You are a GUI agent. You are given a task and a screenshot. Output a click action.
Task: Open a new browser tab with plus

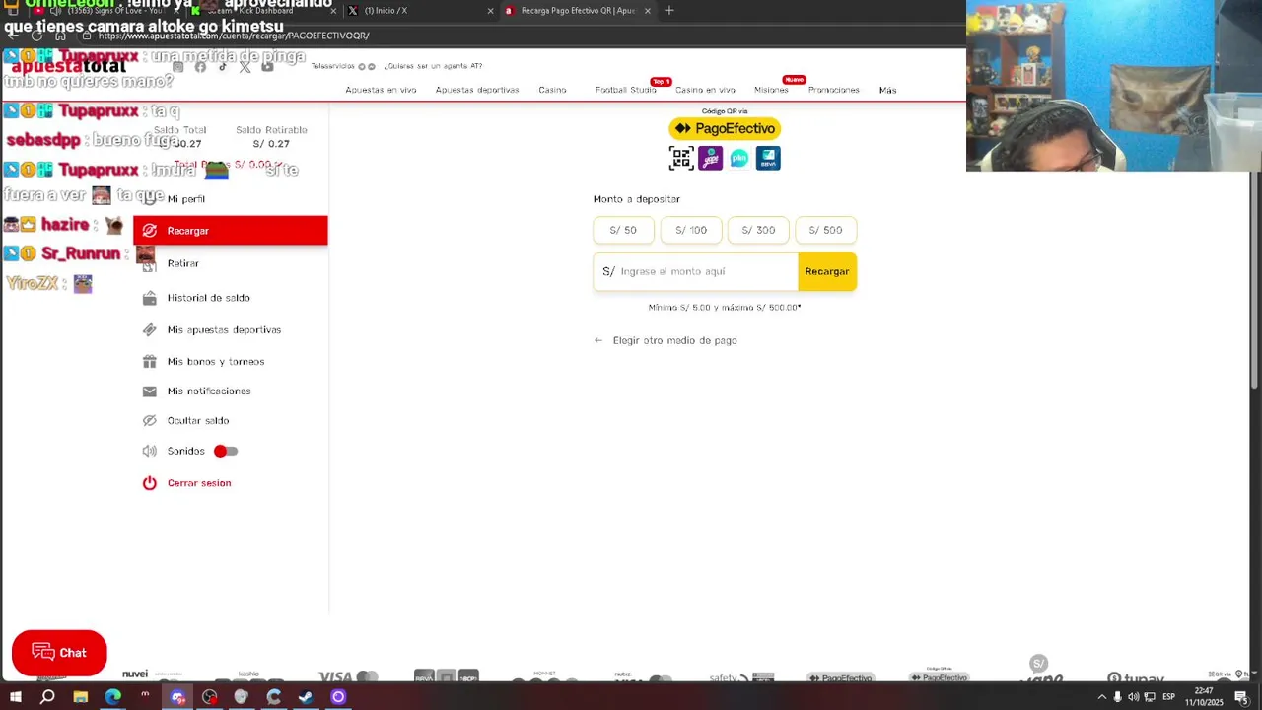click(x=669, y=11)
